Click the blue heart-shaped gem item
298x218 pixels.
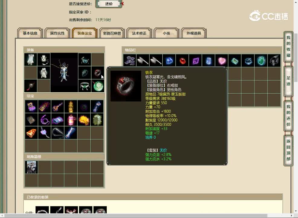pyautogui.click(x=169, y=61)
